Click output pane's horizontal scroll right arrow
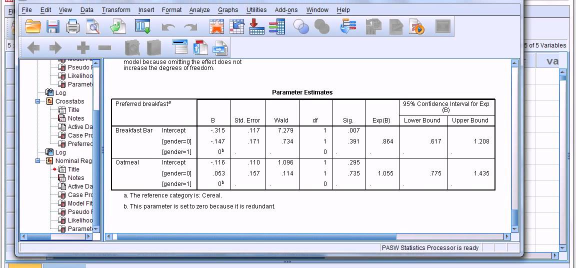The width and height of the screenshot is (576, 268). pyautogui.click(x=507, y=237)
